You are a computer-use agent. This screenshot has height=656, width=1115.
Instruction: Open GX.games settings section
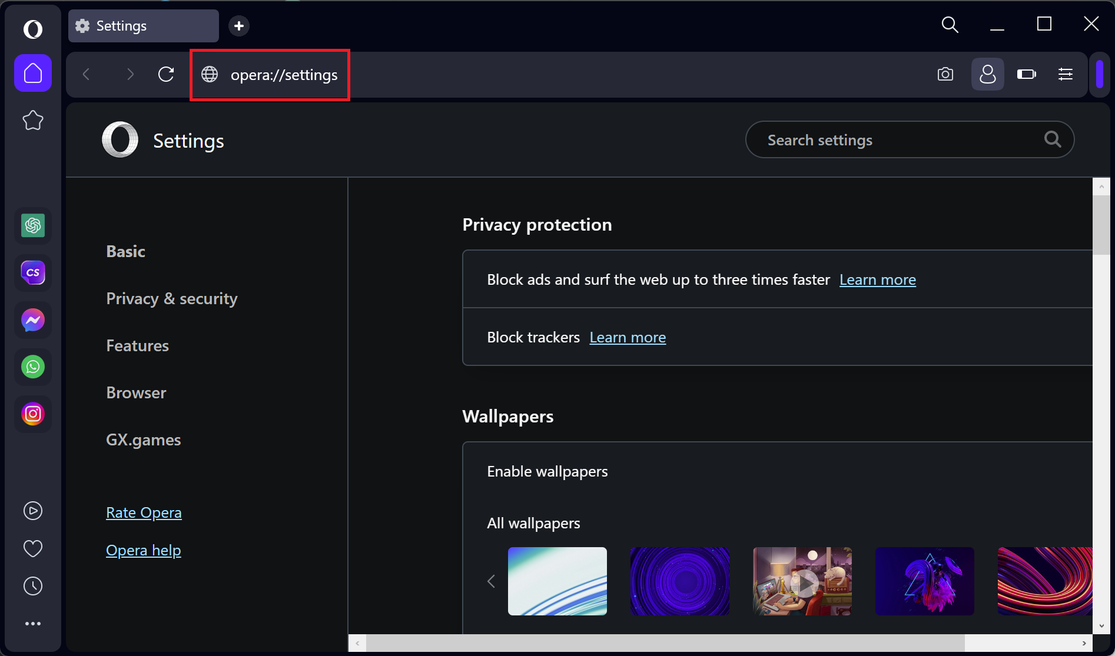pos(143,440)
